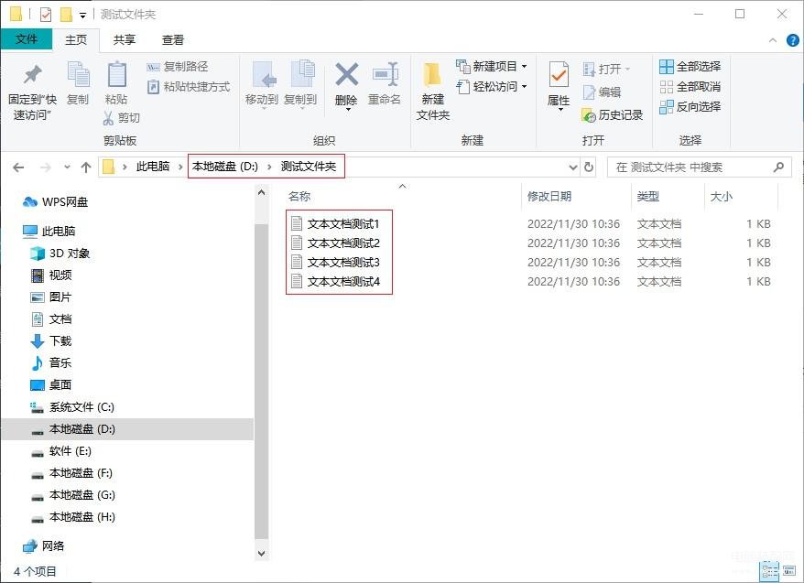Collapse the ribbon with the chevron
Image resolution: width=804 pixels, height=583 pixels.
click(x=773, y=40)
